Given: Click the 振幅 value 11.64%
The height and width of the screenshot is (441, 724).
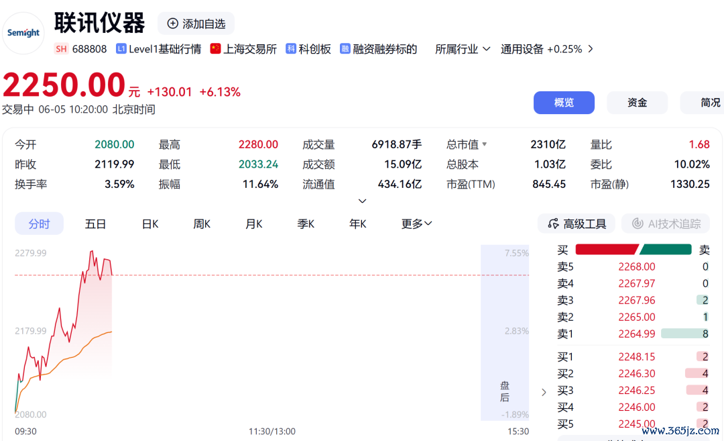Looking at the screenshot, I should coord(260,184).
